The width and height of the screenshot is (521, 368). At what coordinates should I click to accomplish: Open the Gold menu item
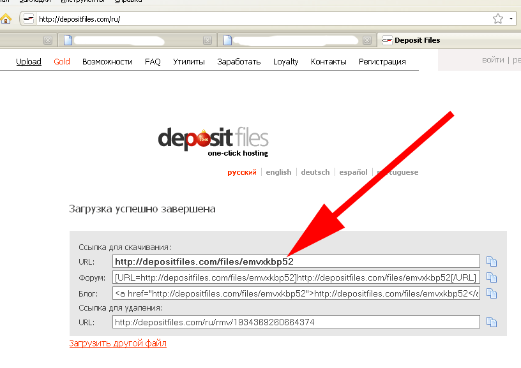pos(62,62)
